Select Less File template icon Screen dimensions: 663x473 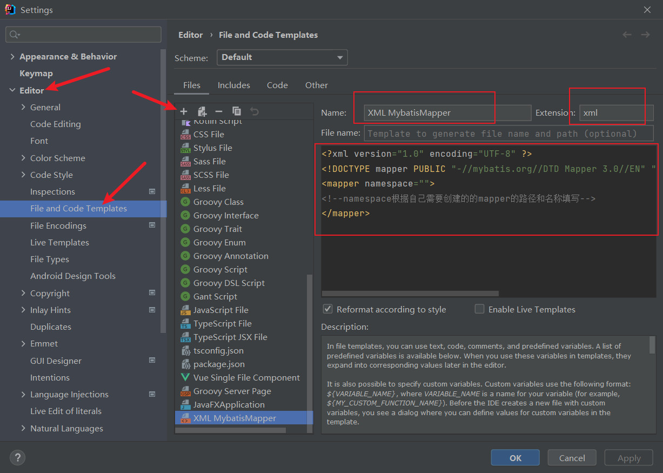[x=185, y=189]
